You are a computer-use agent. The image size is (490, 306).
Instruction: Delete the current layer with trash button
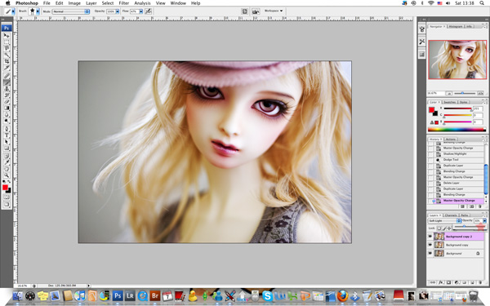(480, 282)
